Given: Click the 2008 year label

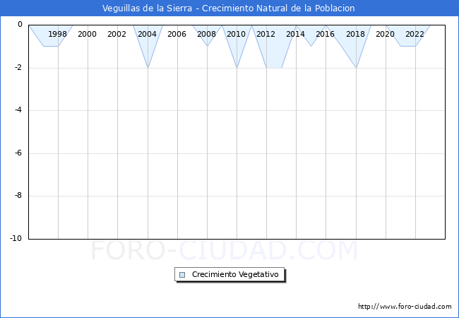Looking at the screenshot, I should click(x=206, y=34).
